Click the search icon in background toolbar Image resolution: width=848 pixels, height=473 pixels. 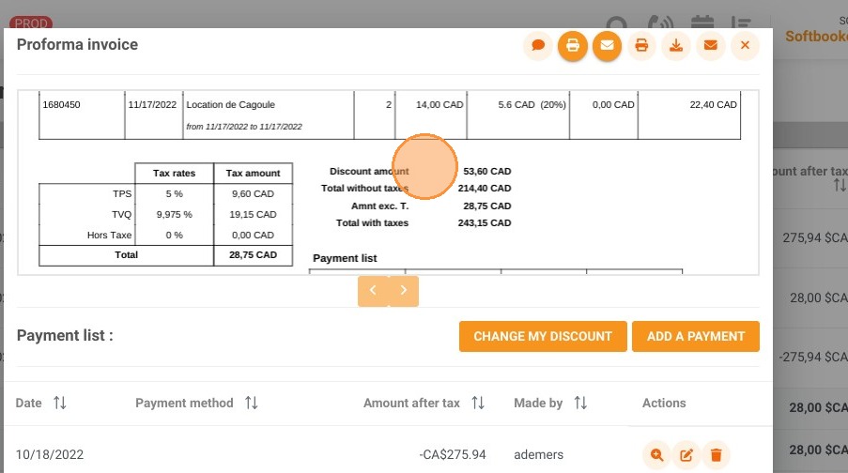pyautogui.click(x=617, y=23)
